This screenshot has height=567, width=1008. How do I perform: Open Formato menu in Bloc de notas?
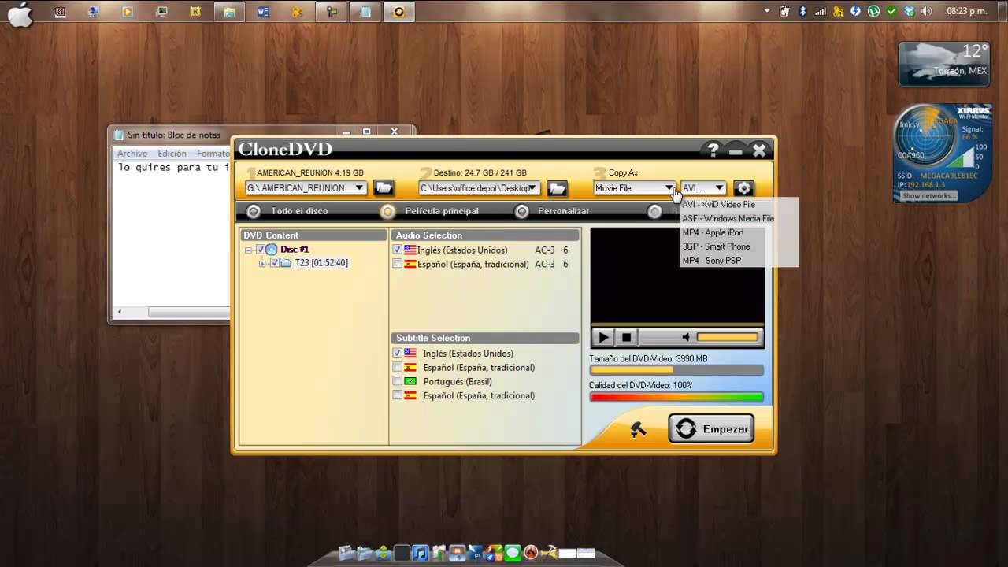point(213,154)
